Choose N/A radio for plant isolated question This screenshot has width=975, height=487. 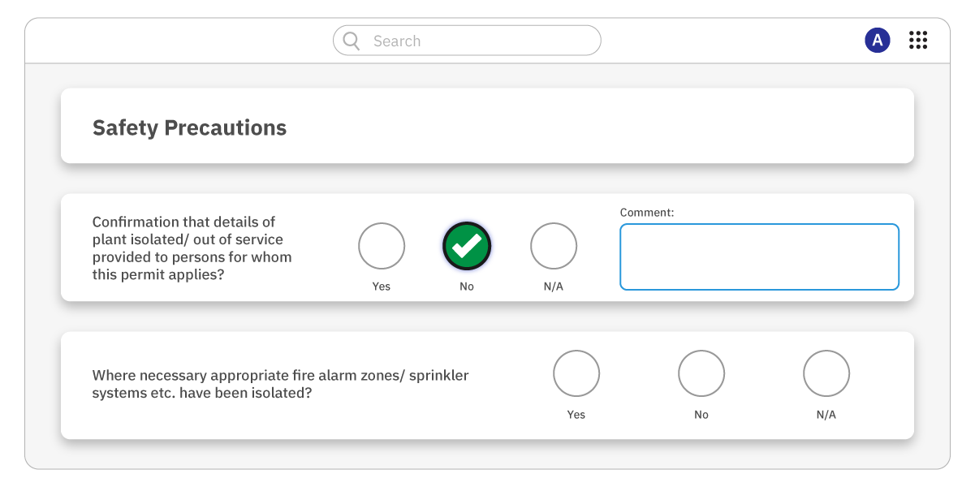tap(554, 246)
